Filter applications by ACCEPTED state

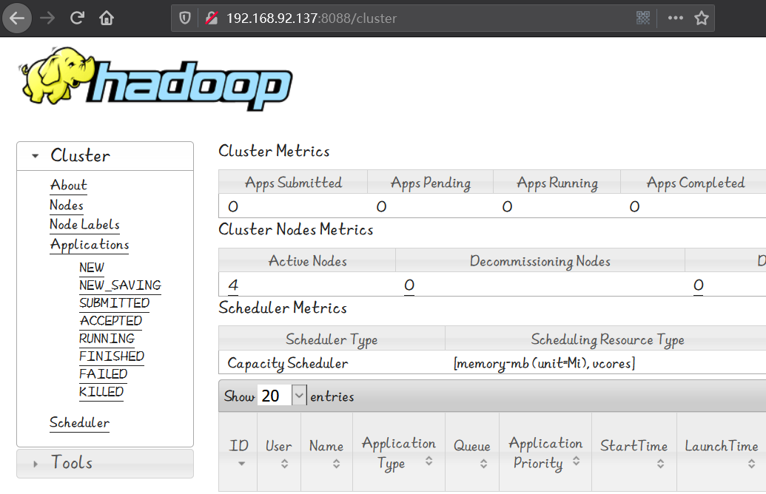[x=111, y=321]
